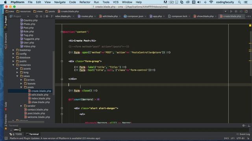Expand the assets folder
The height and width of the screenshot is (141, 252).
click(x=17, y=69)
